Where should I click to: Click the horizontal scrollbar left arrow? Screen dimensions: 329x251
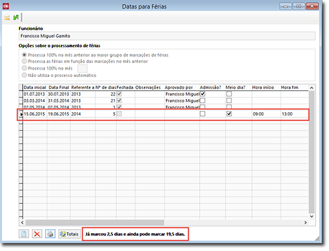click(x=22, y=222)
